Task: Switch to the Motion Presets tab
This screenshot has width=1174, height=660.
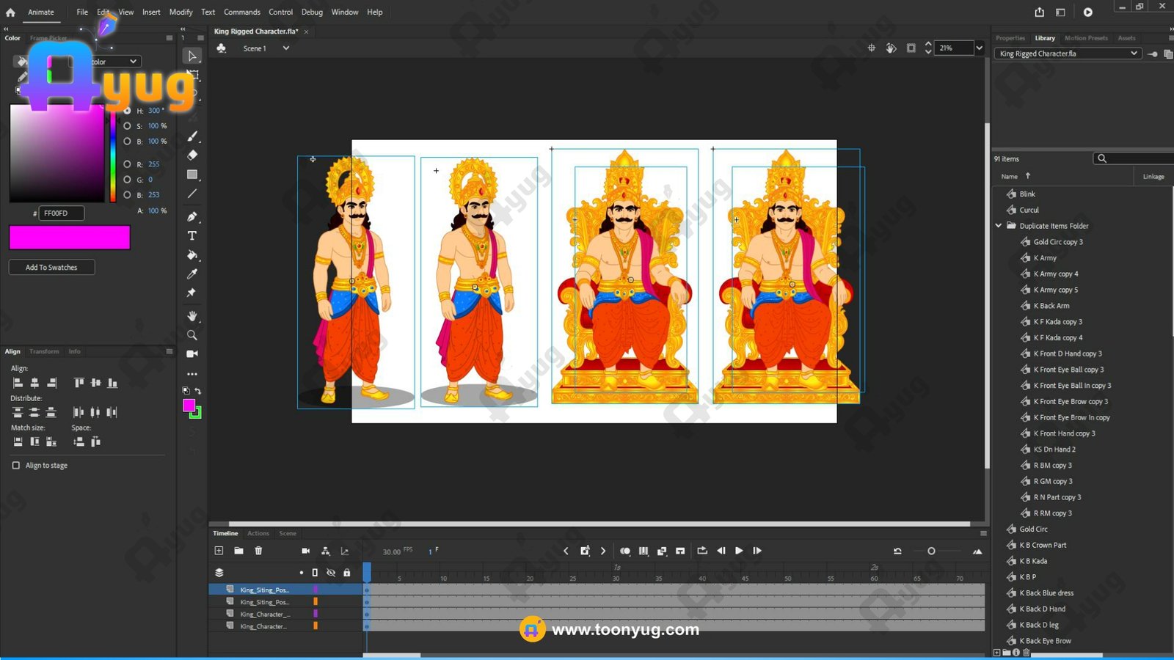Action: (x=1086, y=38)
